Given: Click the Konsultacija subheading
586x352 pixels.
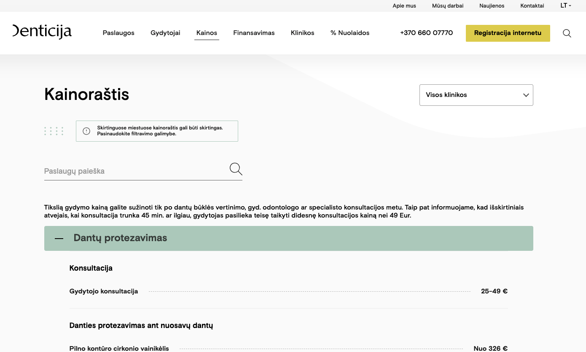Looking at the screenshot, I should (x=91, y=268).
